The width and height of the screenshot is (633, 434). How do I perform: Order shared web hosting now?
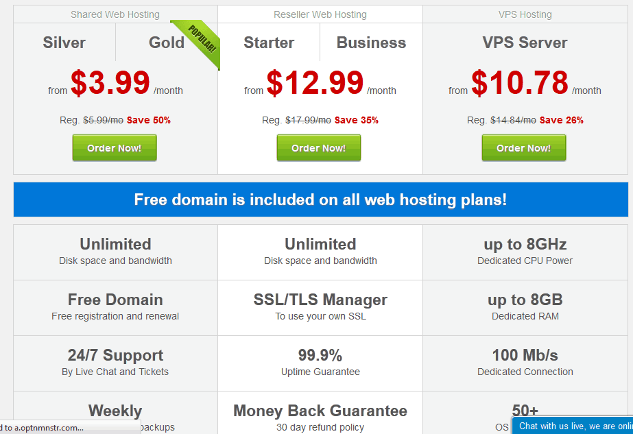click(115, 148)
